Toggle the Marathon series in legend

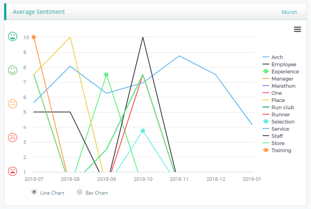pos(279,86)
